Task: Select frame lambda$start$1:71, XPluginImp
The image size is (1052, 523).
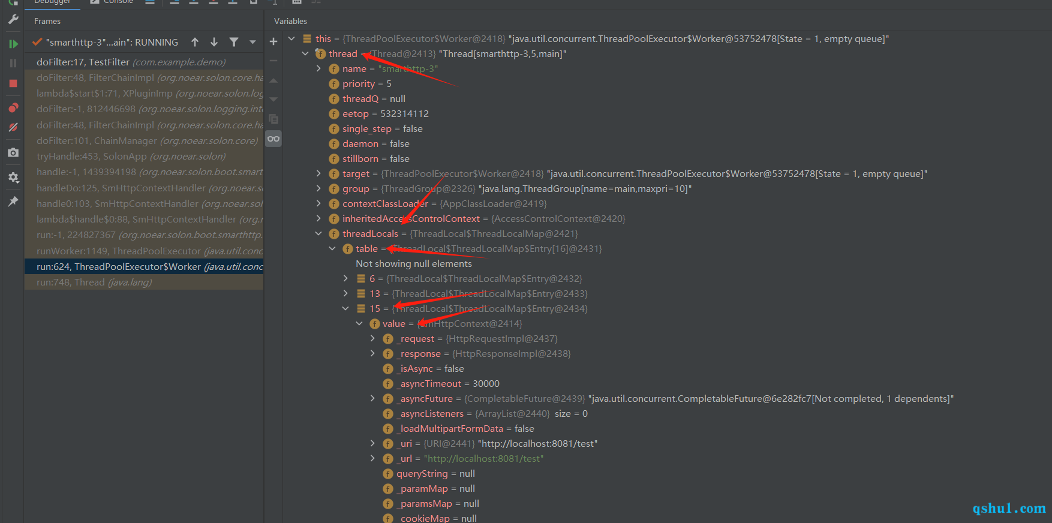Action: pyautogui.click(x=144, y=93)
